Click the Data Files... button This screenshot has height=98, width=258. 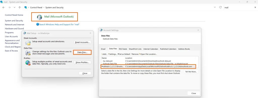click(x=82, y=52)
